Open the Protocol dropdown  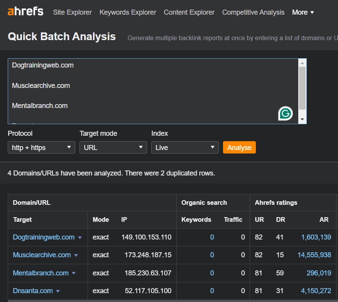[x=41, y=147]
